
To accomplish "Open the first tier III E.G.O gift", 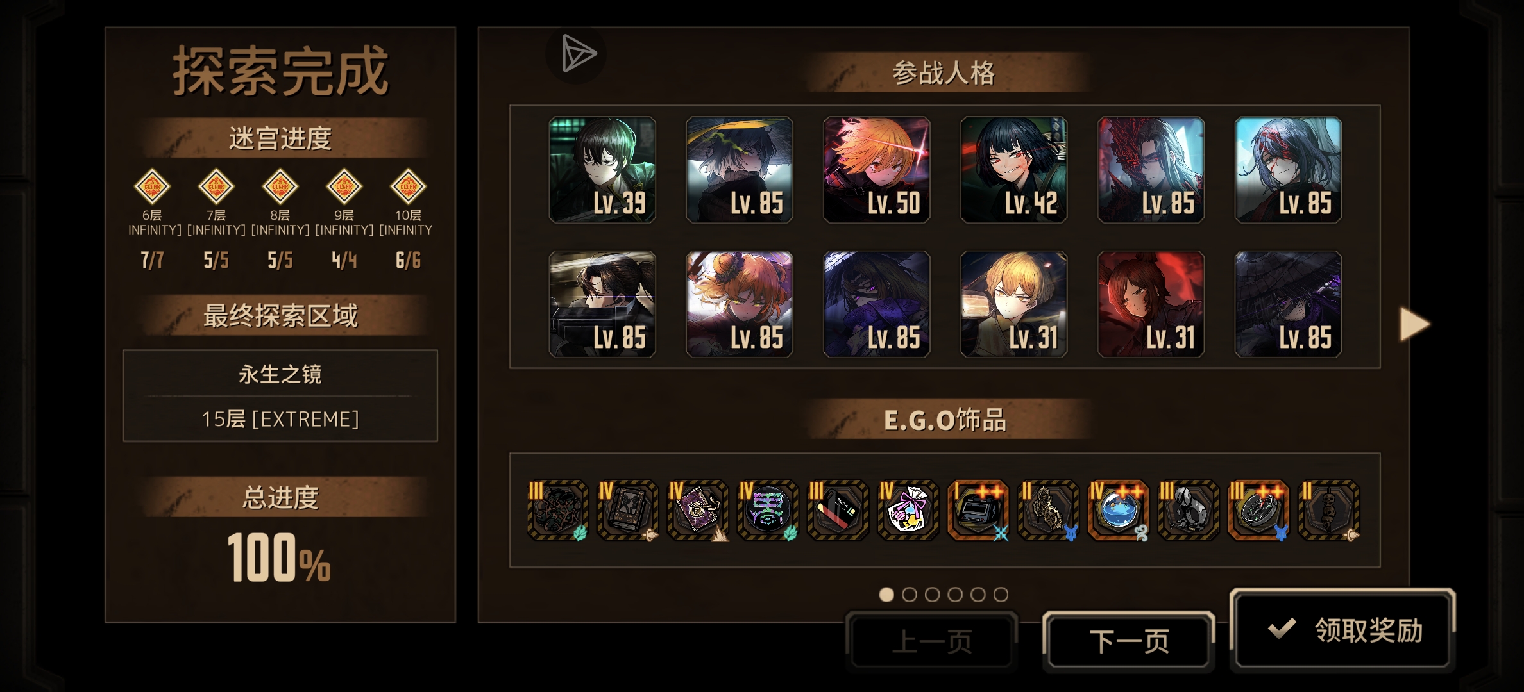I will pos(557,510).
